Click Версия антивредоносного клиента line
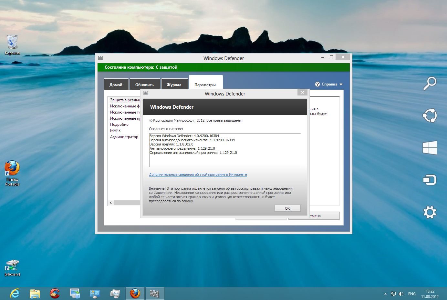447x300 pixels. [192, 140]
